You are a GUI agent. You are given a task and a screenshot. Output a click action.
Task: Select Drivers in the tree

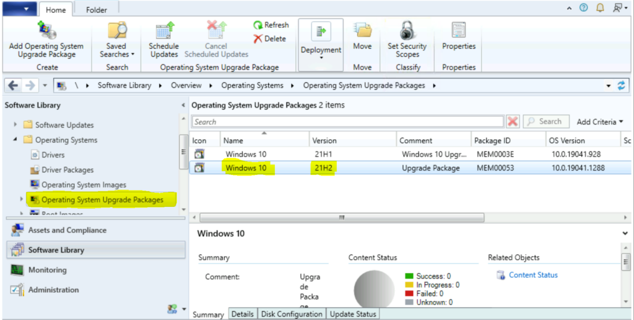tap(53, 155)
